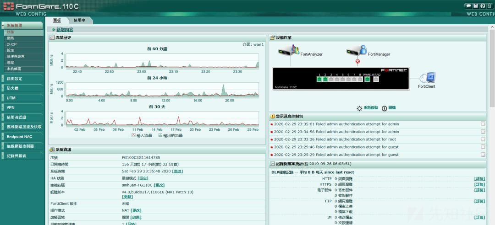Click 更改 next to system time
Screen dimensions: 495x225
click(177, 171)
